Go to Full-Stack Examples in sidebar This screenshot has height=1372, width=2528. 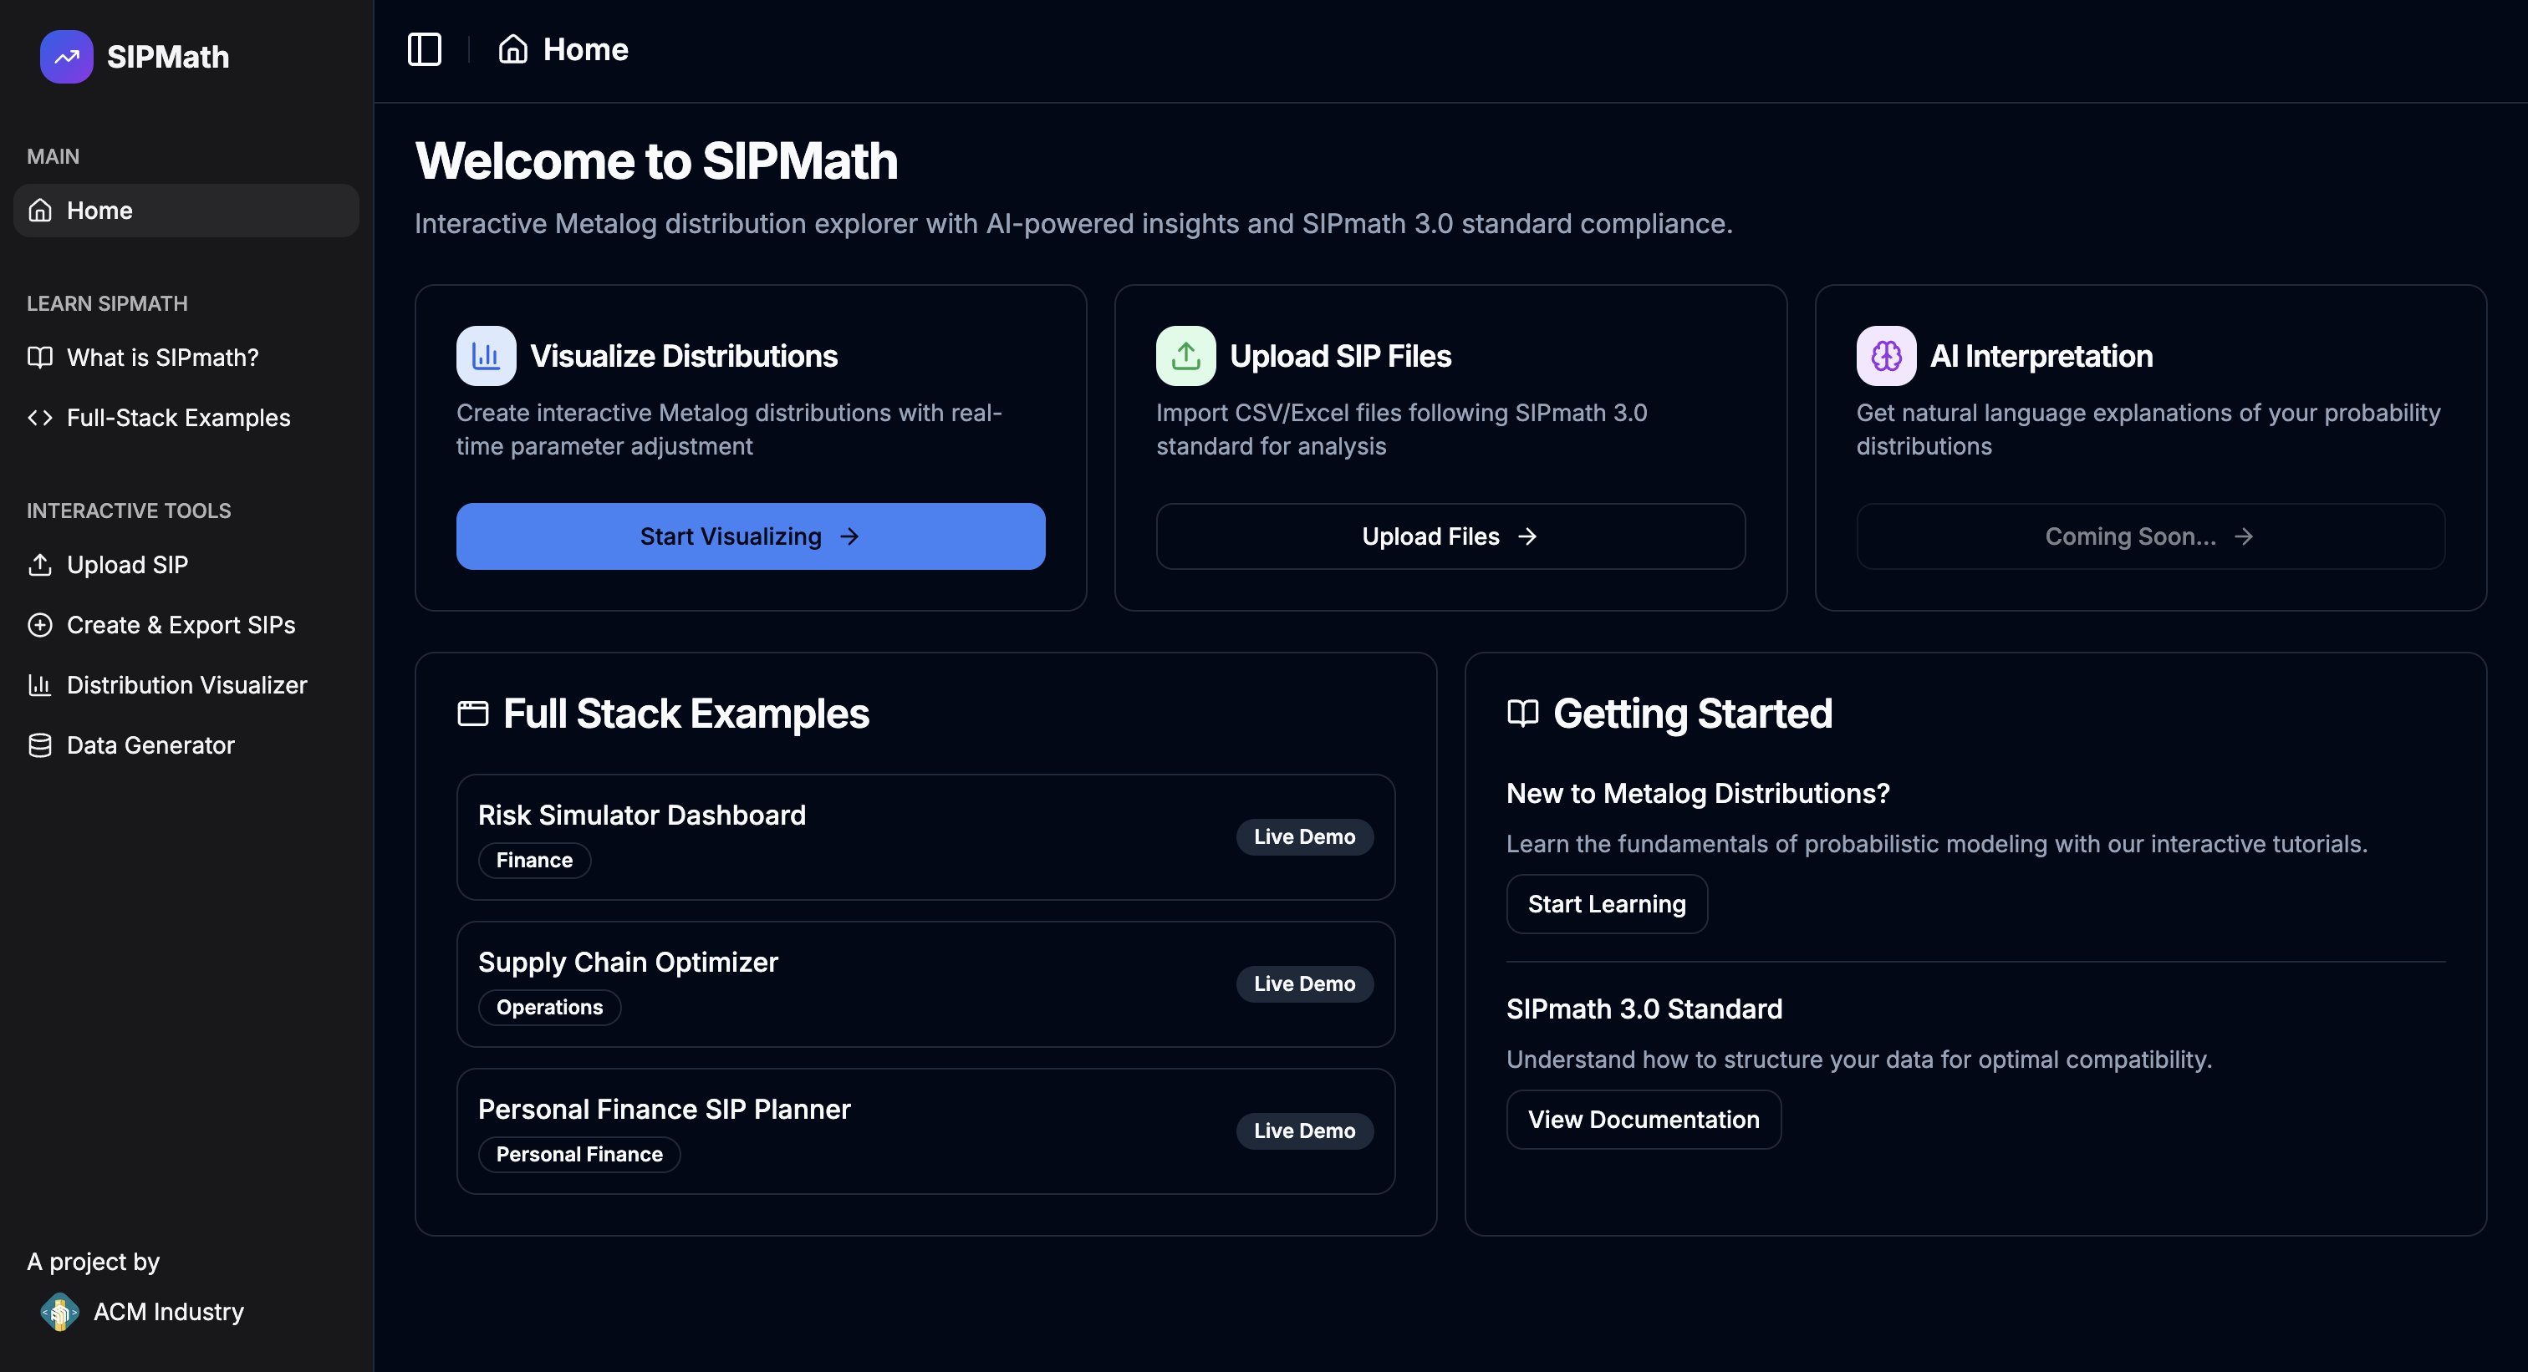pyautogui.click(x=177, y=418)
